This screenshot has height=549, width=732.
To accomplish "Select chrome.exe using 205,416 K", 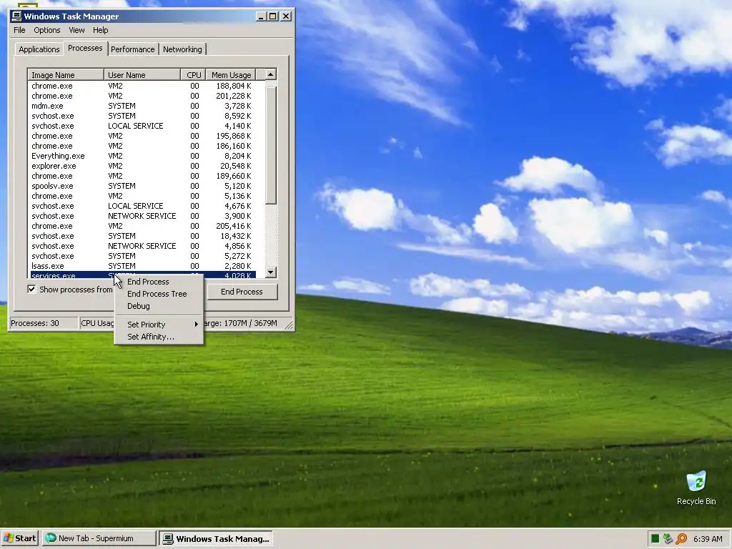I will pos(142,226).
